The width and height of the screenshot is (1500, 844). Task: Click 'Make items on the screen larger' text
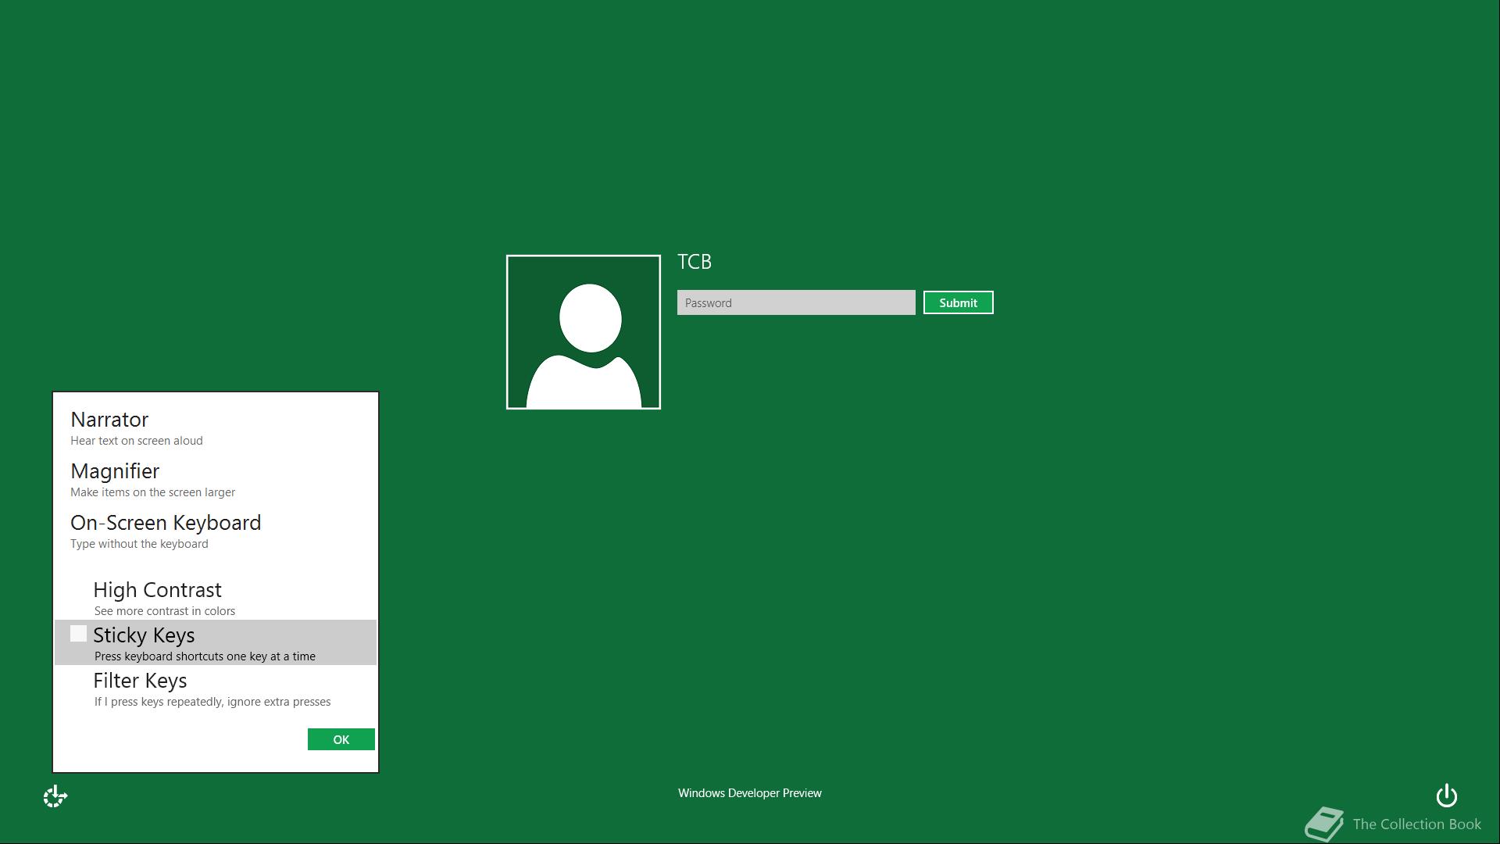point(152,492)
